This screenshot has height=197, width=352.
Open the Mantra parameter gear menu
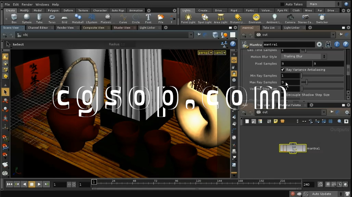click(319, 44)
